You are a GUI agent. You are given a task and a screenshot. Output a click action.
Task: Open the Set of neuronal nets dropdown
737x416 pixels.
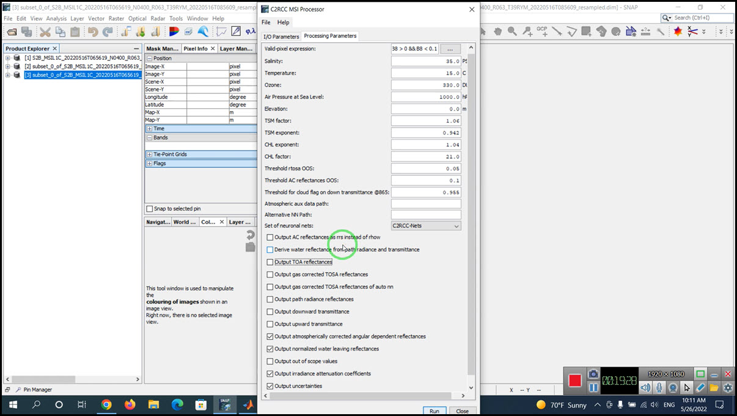(x=426, y=226)
